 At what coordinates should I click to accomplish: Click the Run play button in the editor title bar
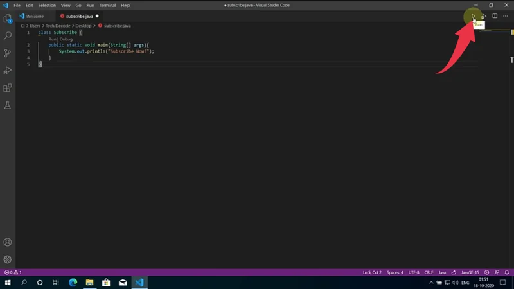[x=474, y=16]
